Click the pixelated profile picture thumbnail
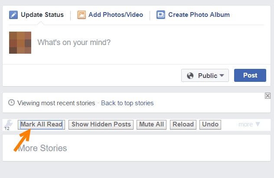Screen dimensions: 274x178 (x=20, y=42)
